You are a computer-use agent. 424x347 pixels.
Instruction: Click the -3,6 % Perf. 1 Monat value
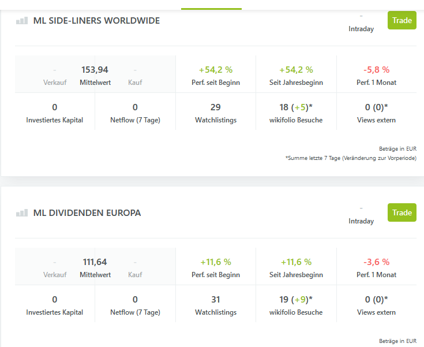point(376,262)
